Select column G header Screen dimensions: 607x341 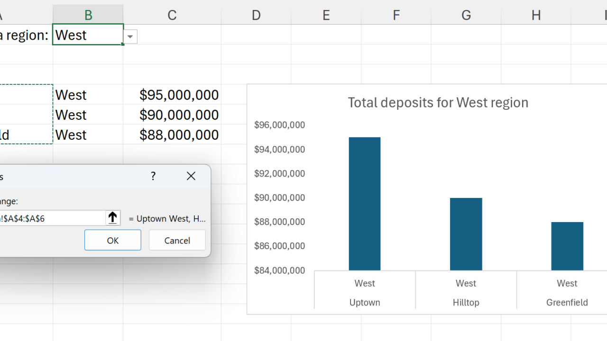[466, 15]
